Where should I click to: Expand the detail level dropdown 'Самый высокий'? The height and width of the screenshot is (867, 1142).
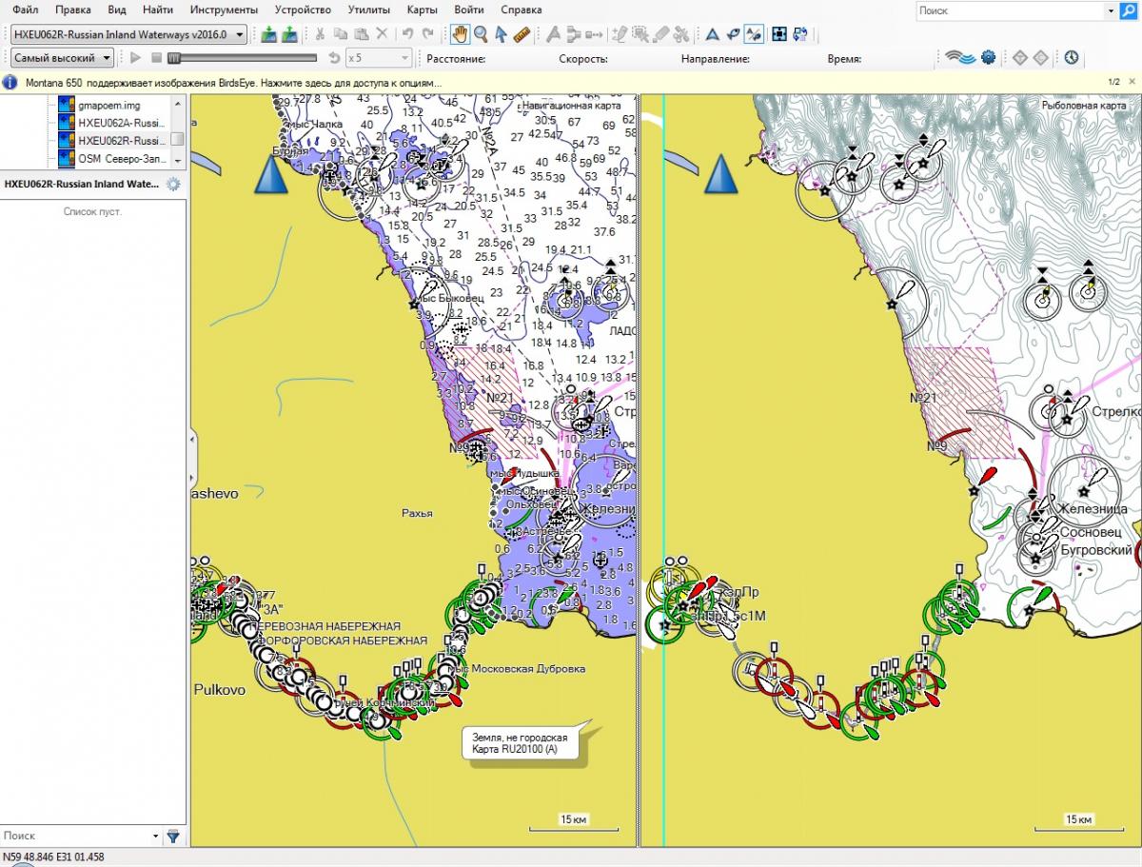(x=62, y=58)
